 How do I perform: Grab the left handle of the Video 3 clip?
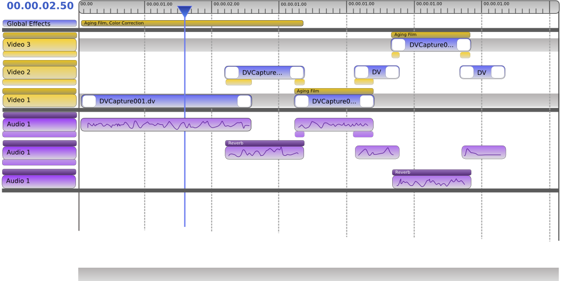(398, 45)
